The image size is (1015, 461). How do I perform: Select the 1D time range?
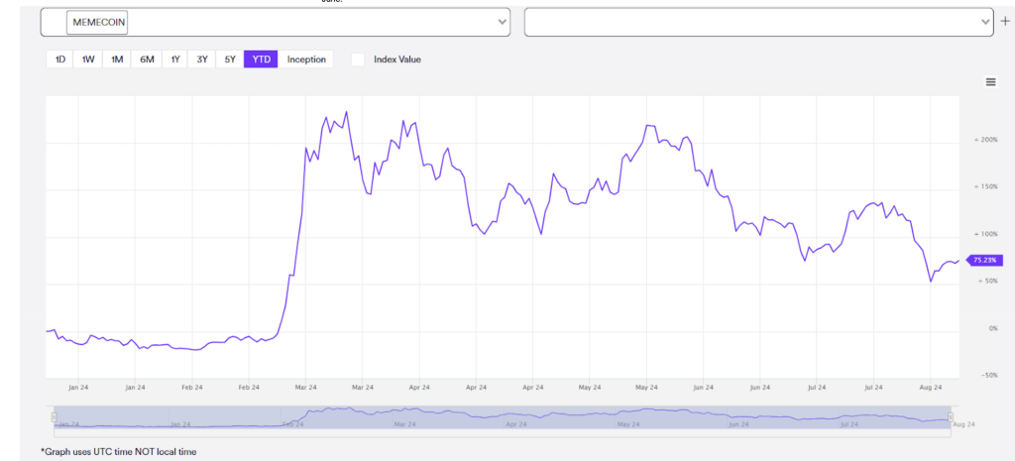pos(59,59)
